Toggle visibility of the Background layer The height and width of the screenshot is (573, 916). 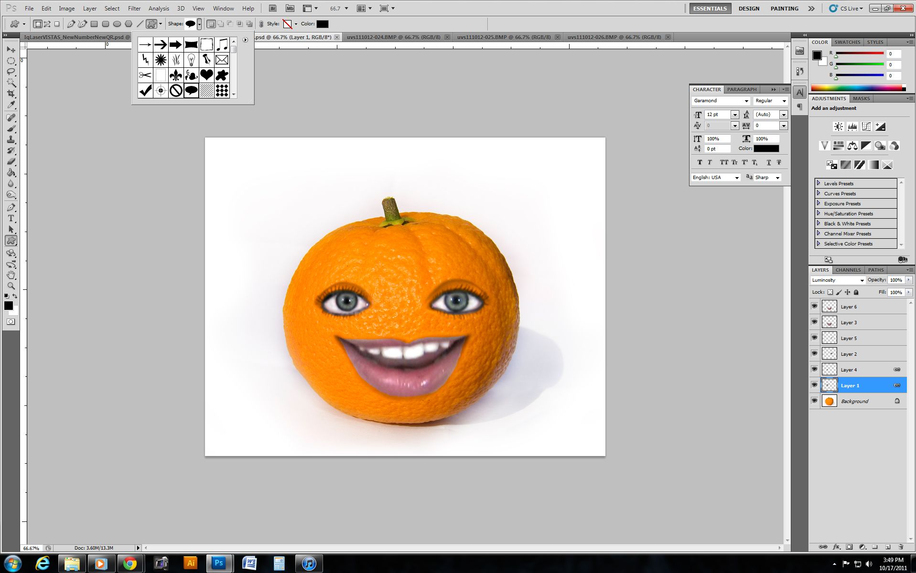point(815,401)
